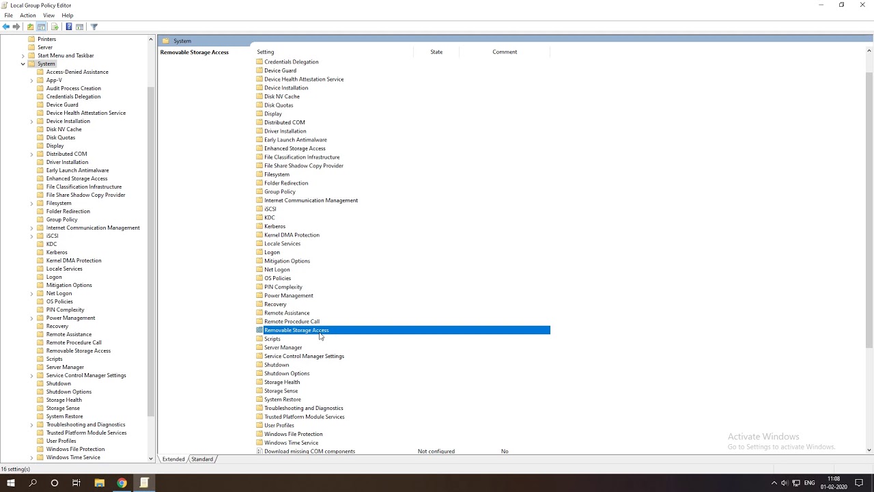The width and height of the screenshot is (874, 492).
Task: Open the File menu
Action: pos(8,15)
